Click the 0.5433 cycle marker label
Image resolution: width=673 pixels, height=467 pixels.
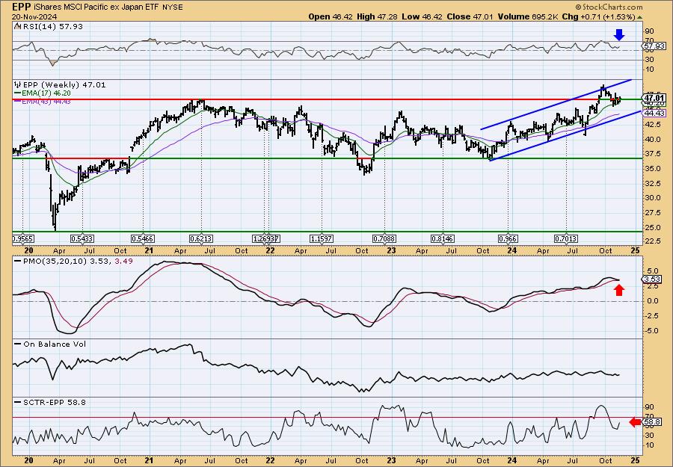point(82,238)
